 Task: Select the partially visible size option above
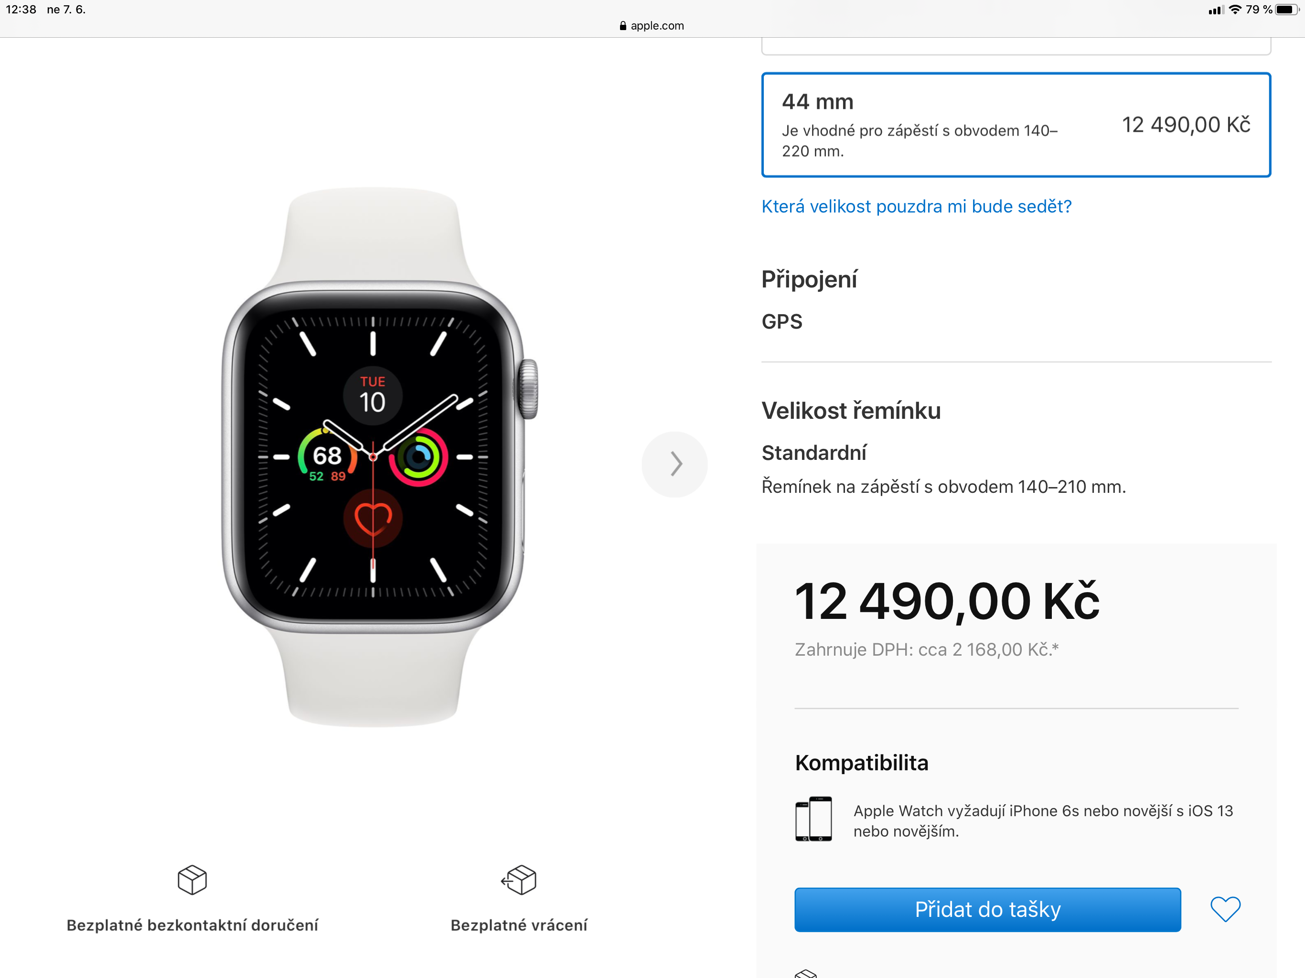tap(1016, 46)
